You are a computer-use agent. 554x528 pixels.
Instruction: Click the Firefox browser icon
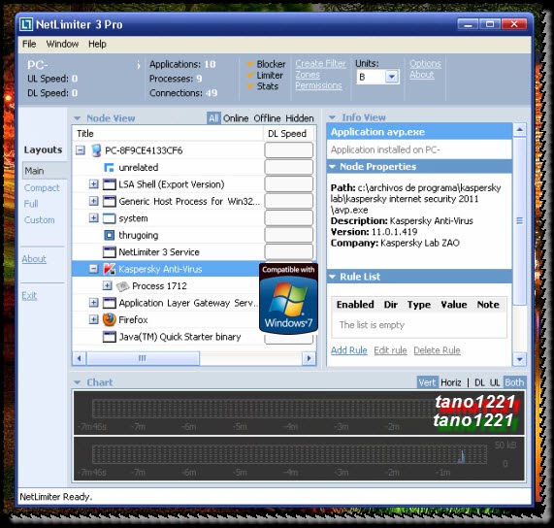(110, 320)
